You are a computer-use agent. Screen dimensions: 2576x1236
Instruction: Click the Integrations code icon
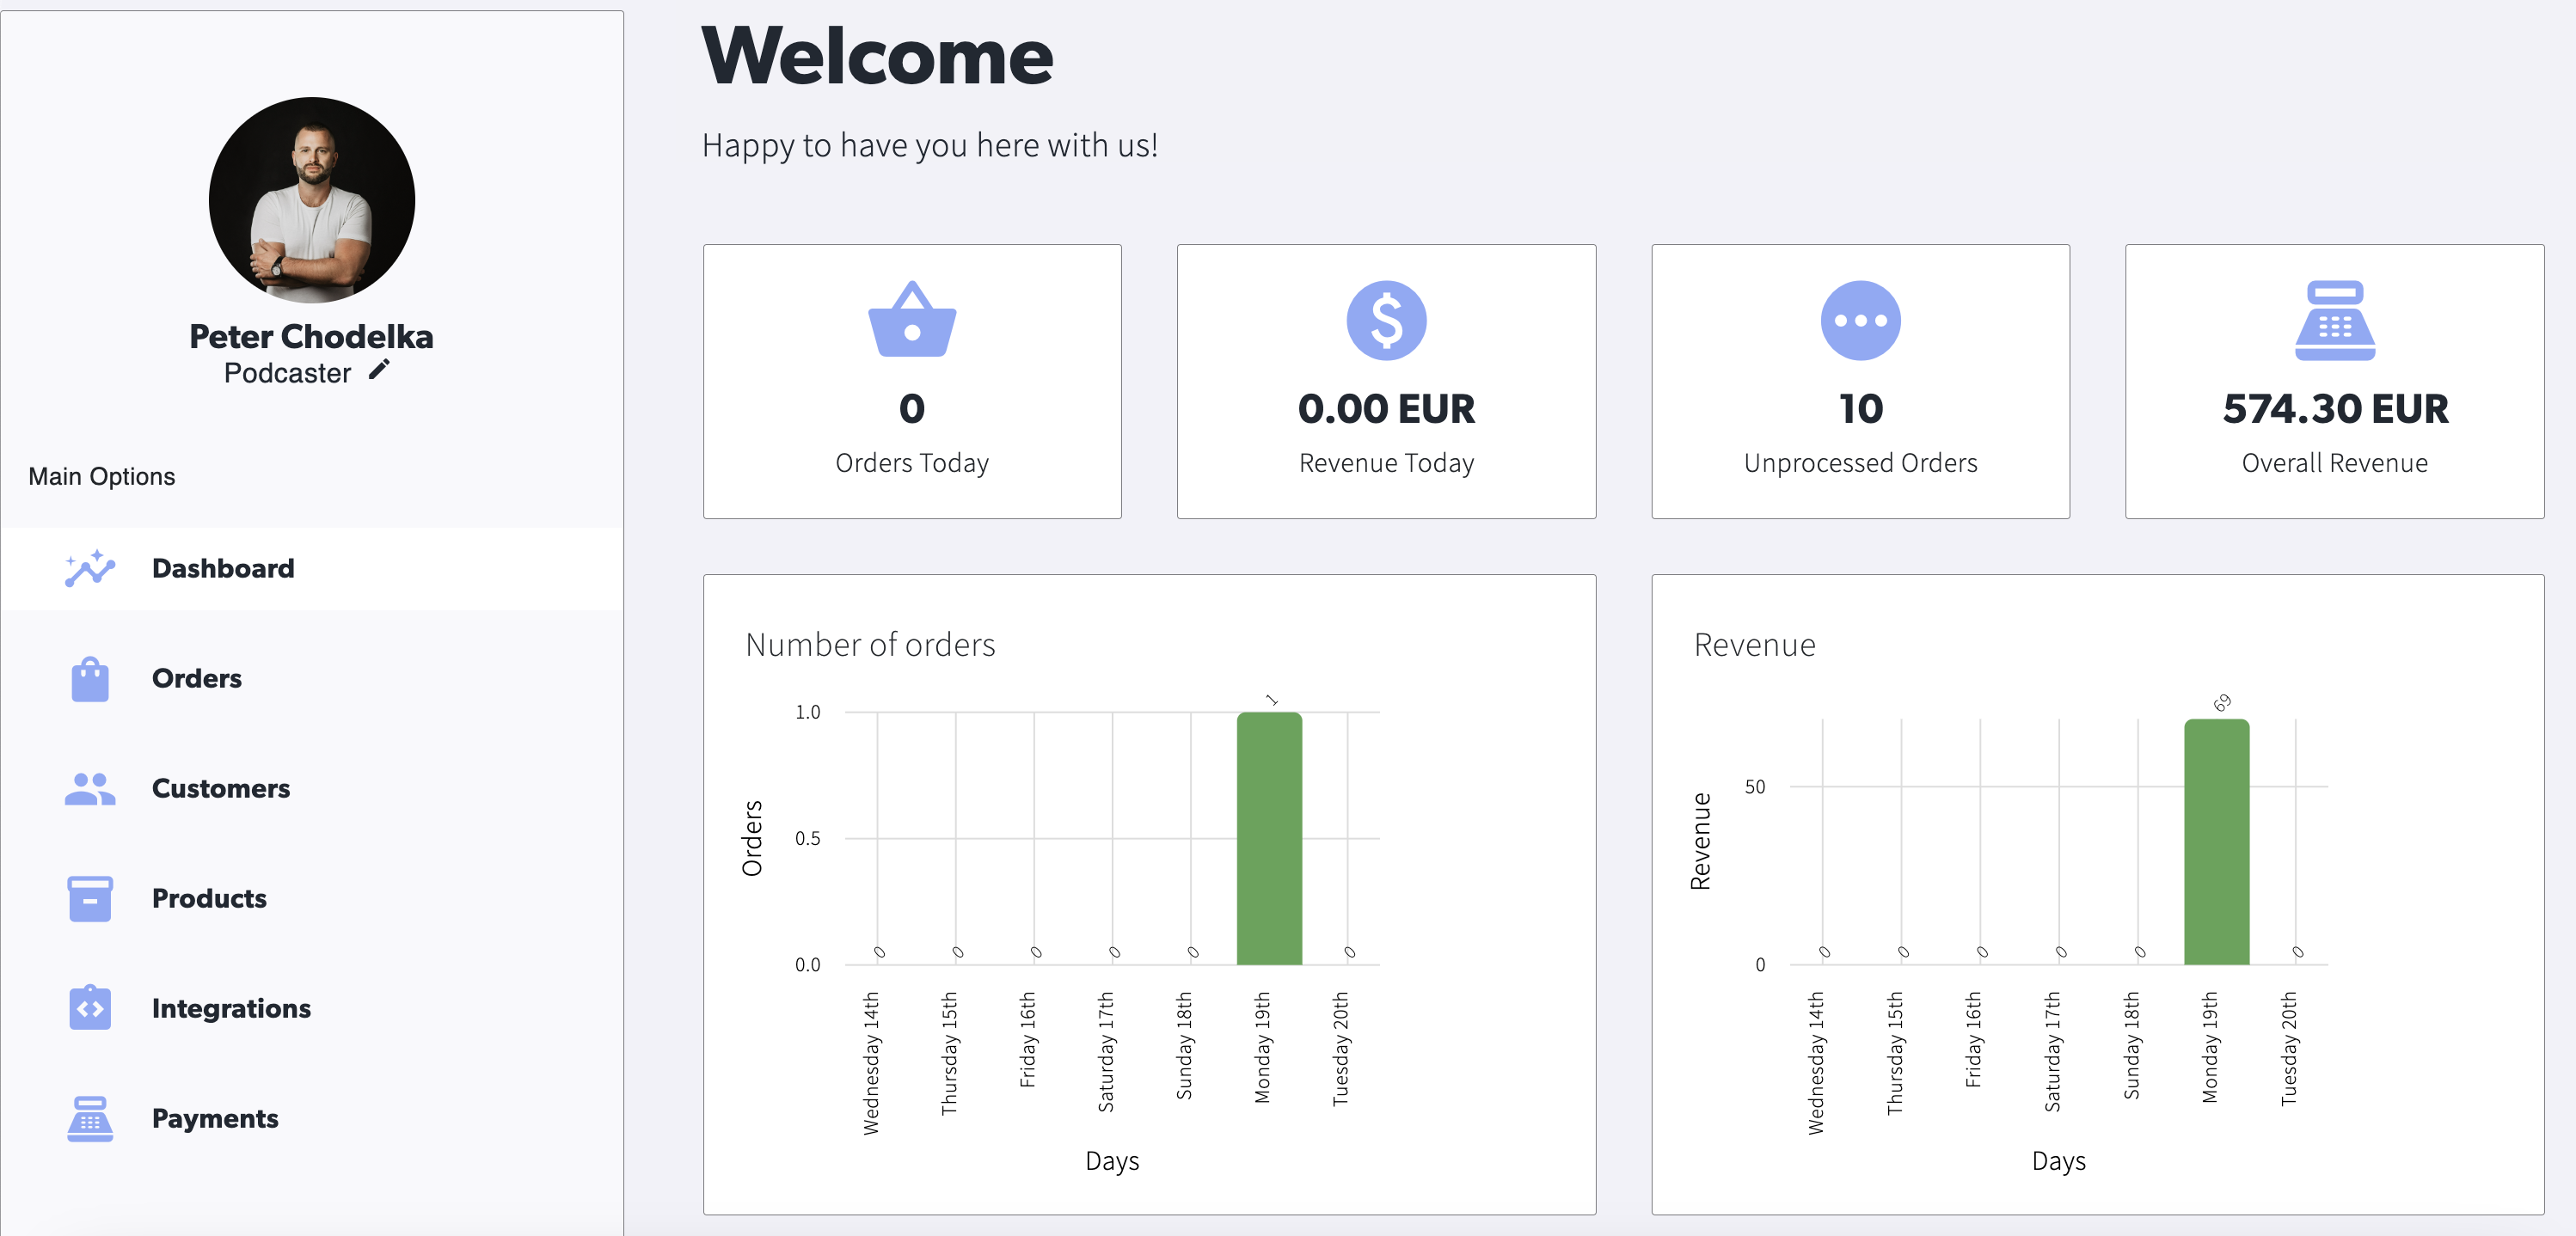pyautogui.click(x=90, y=1008)
